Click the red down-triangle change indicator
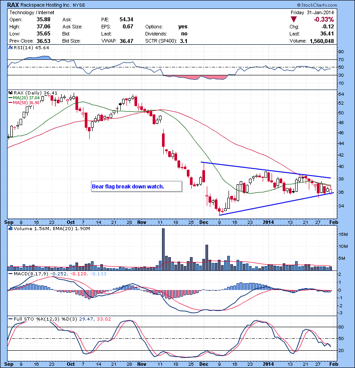The image size is (355, 368). [x=293, y=19]
